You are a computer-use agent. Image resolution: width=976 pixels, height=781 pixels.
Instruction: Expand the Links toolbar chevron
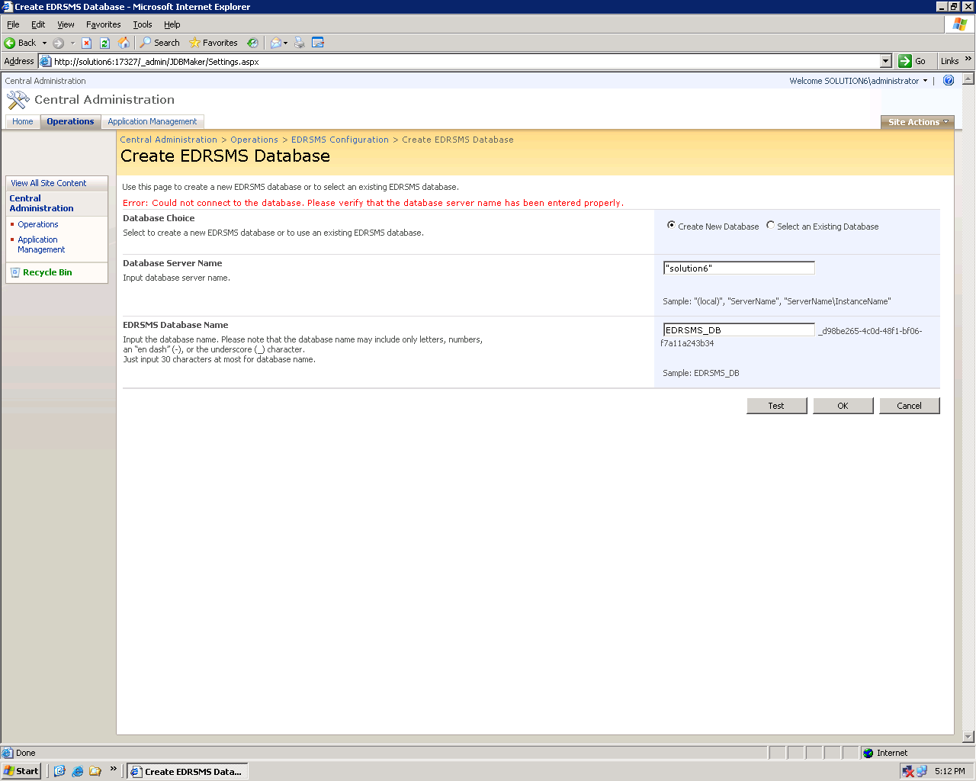pos(968,59)
